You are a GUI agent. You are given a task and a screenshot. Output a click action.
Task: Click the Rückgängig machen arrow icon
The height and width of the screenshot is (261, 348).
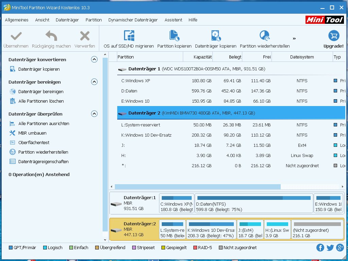(51, 35)
